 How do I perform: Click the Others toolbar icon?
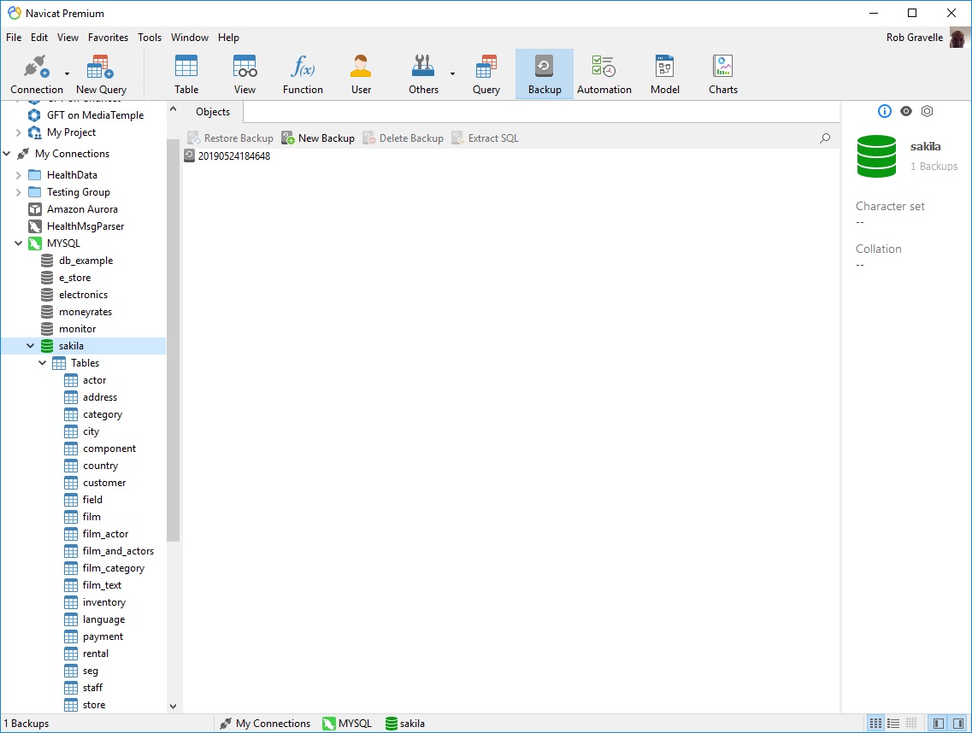tap(423, 74)
